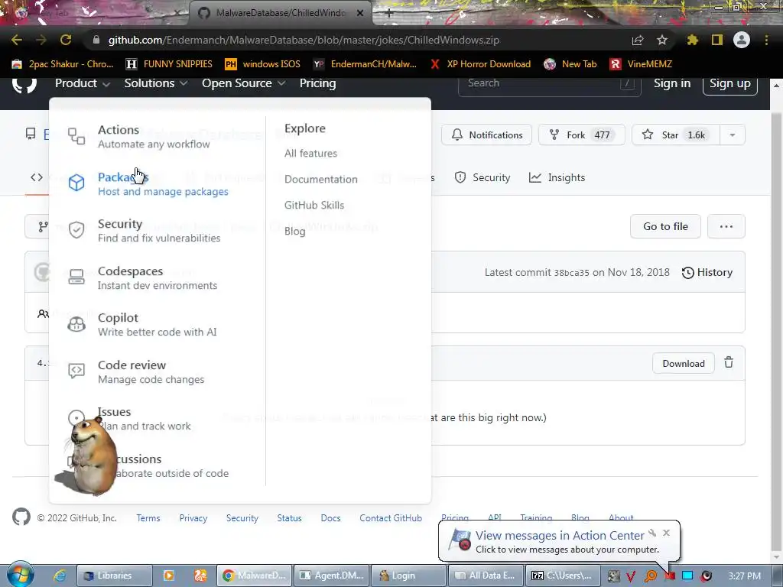Expand the Open Source menu
This screenshot has height=587, width=783.
pos(244,83)
